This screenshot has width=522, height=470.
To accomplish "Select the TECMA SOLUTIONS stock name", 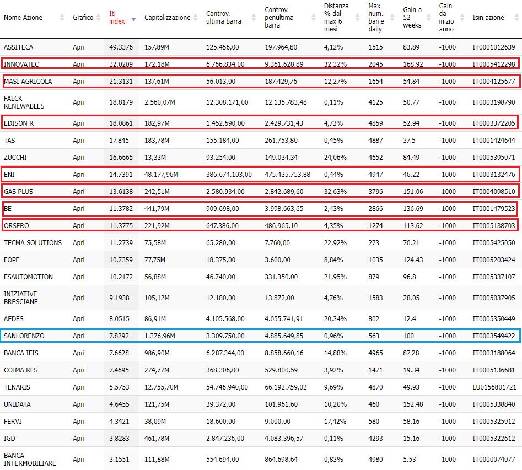I will [33, 242].
